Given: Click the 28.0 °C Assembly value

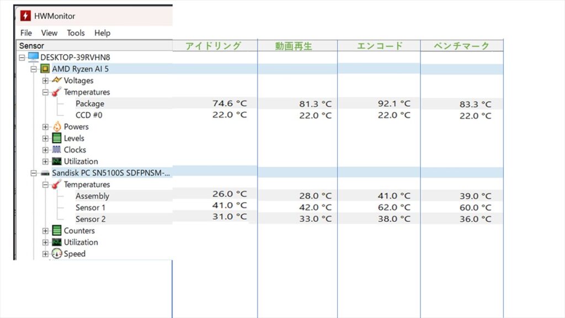Looking at the screenshot, I should [x=315, y=196].
